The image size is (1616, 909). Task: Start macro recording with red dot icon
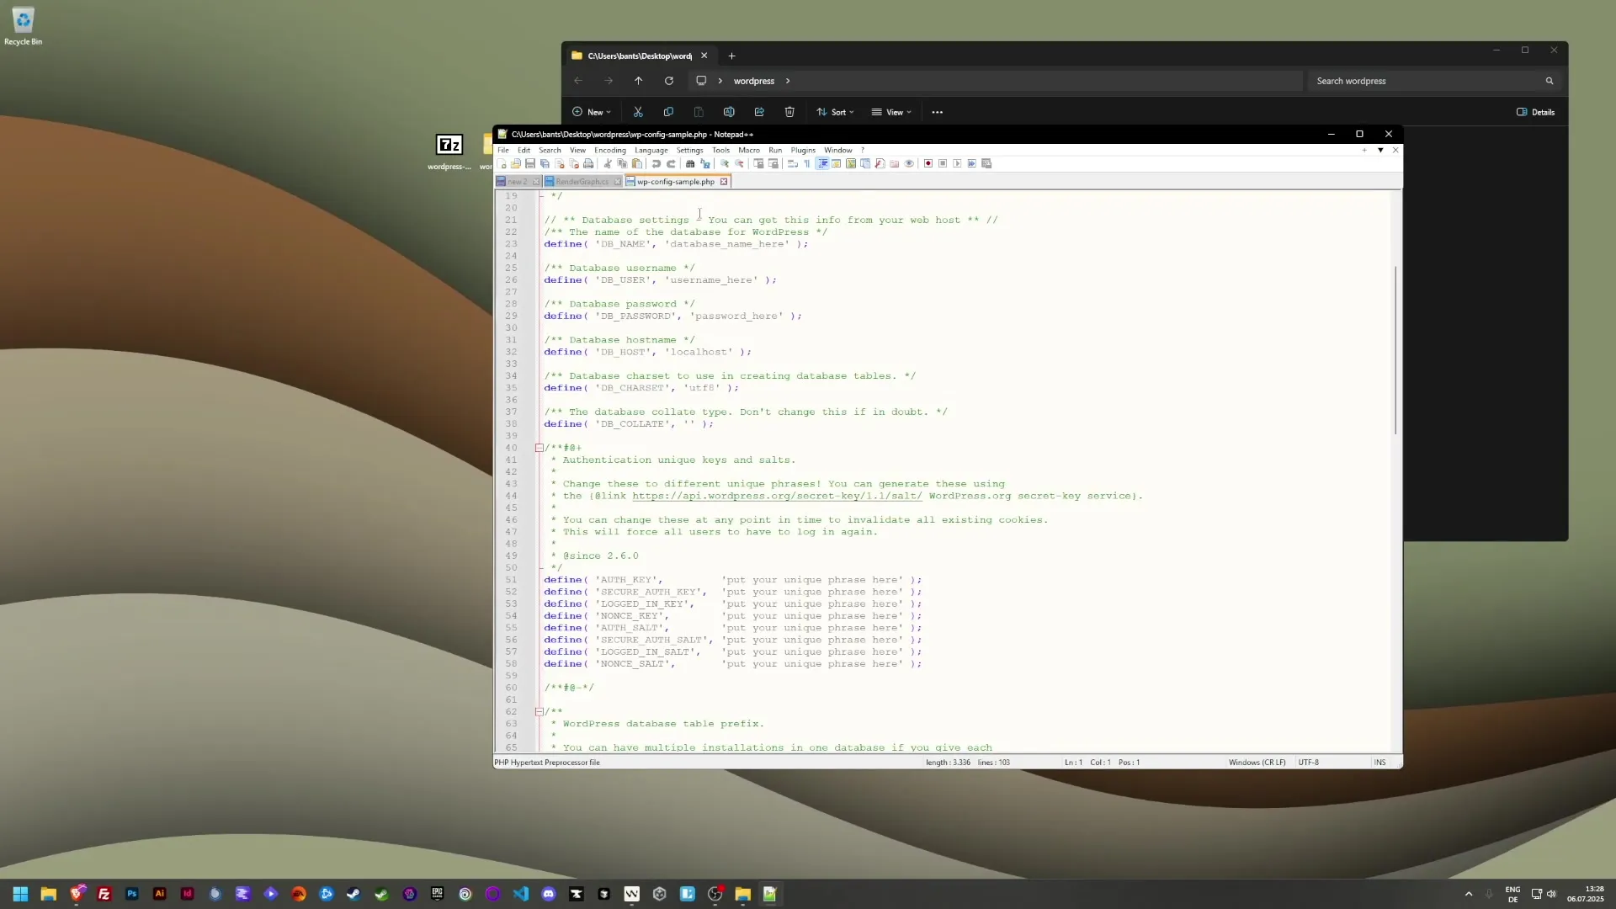point(928,163)
